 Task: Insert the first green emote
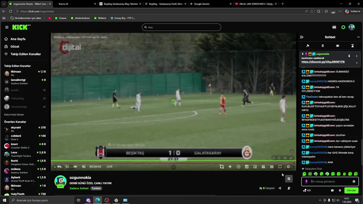(304, 174)
